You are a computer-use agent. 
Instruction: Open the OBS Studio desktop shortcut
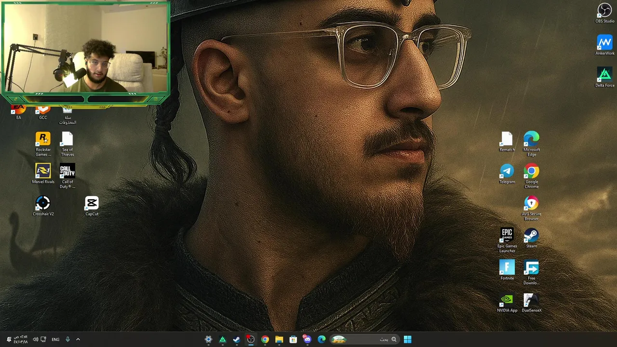coord(604,13)
